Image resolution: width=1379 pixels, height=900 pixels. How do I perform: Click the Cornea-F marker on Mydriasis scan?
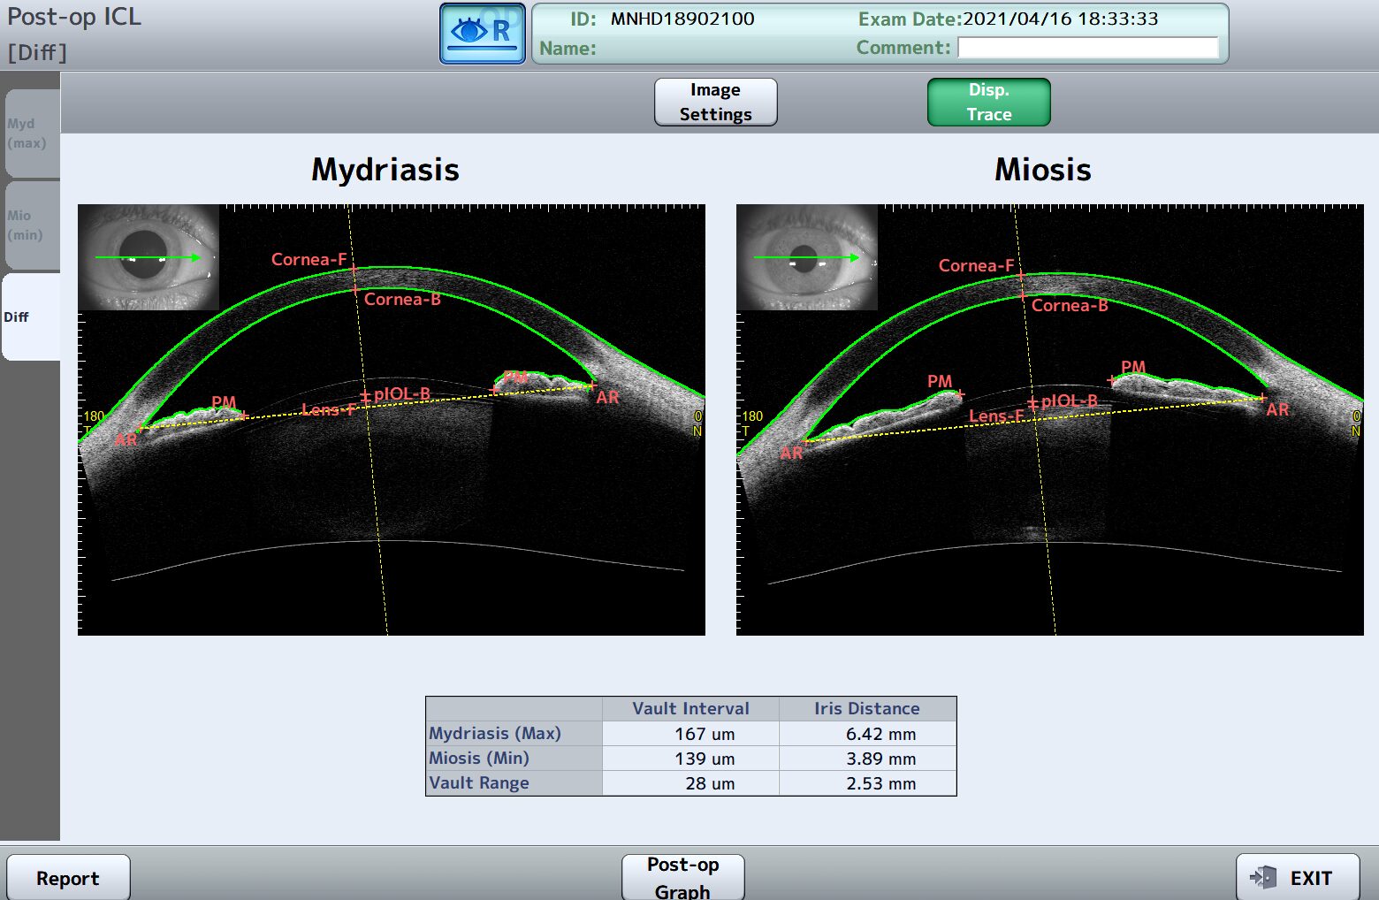point(354,269)
